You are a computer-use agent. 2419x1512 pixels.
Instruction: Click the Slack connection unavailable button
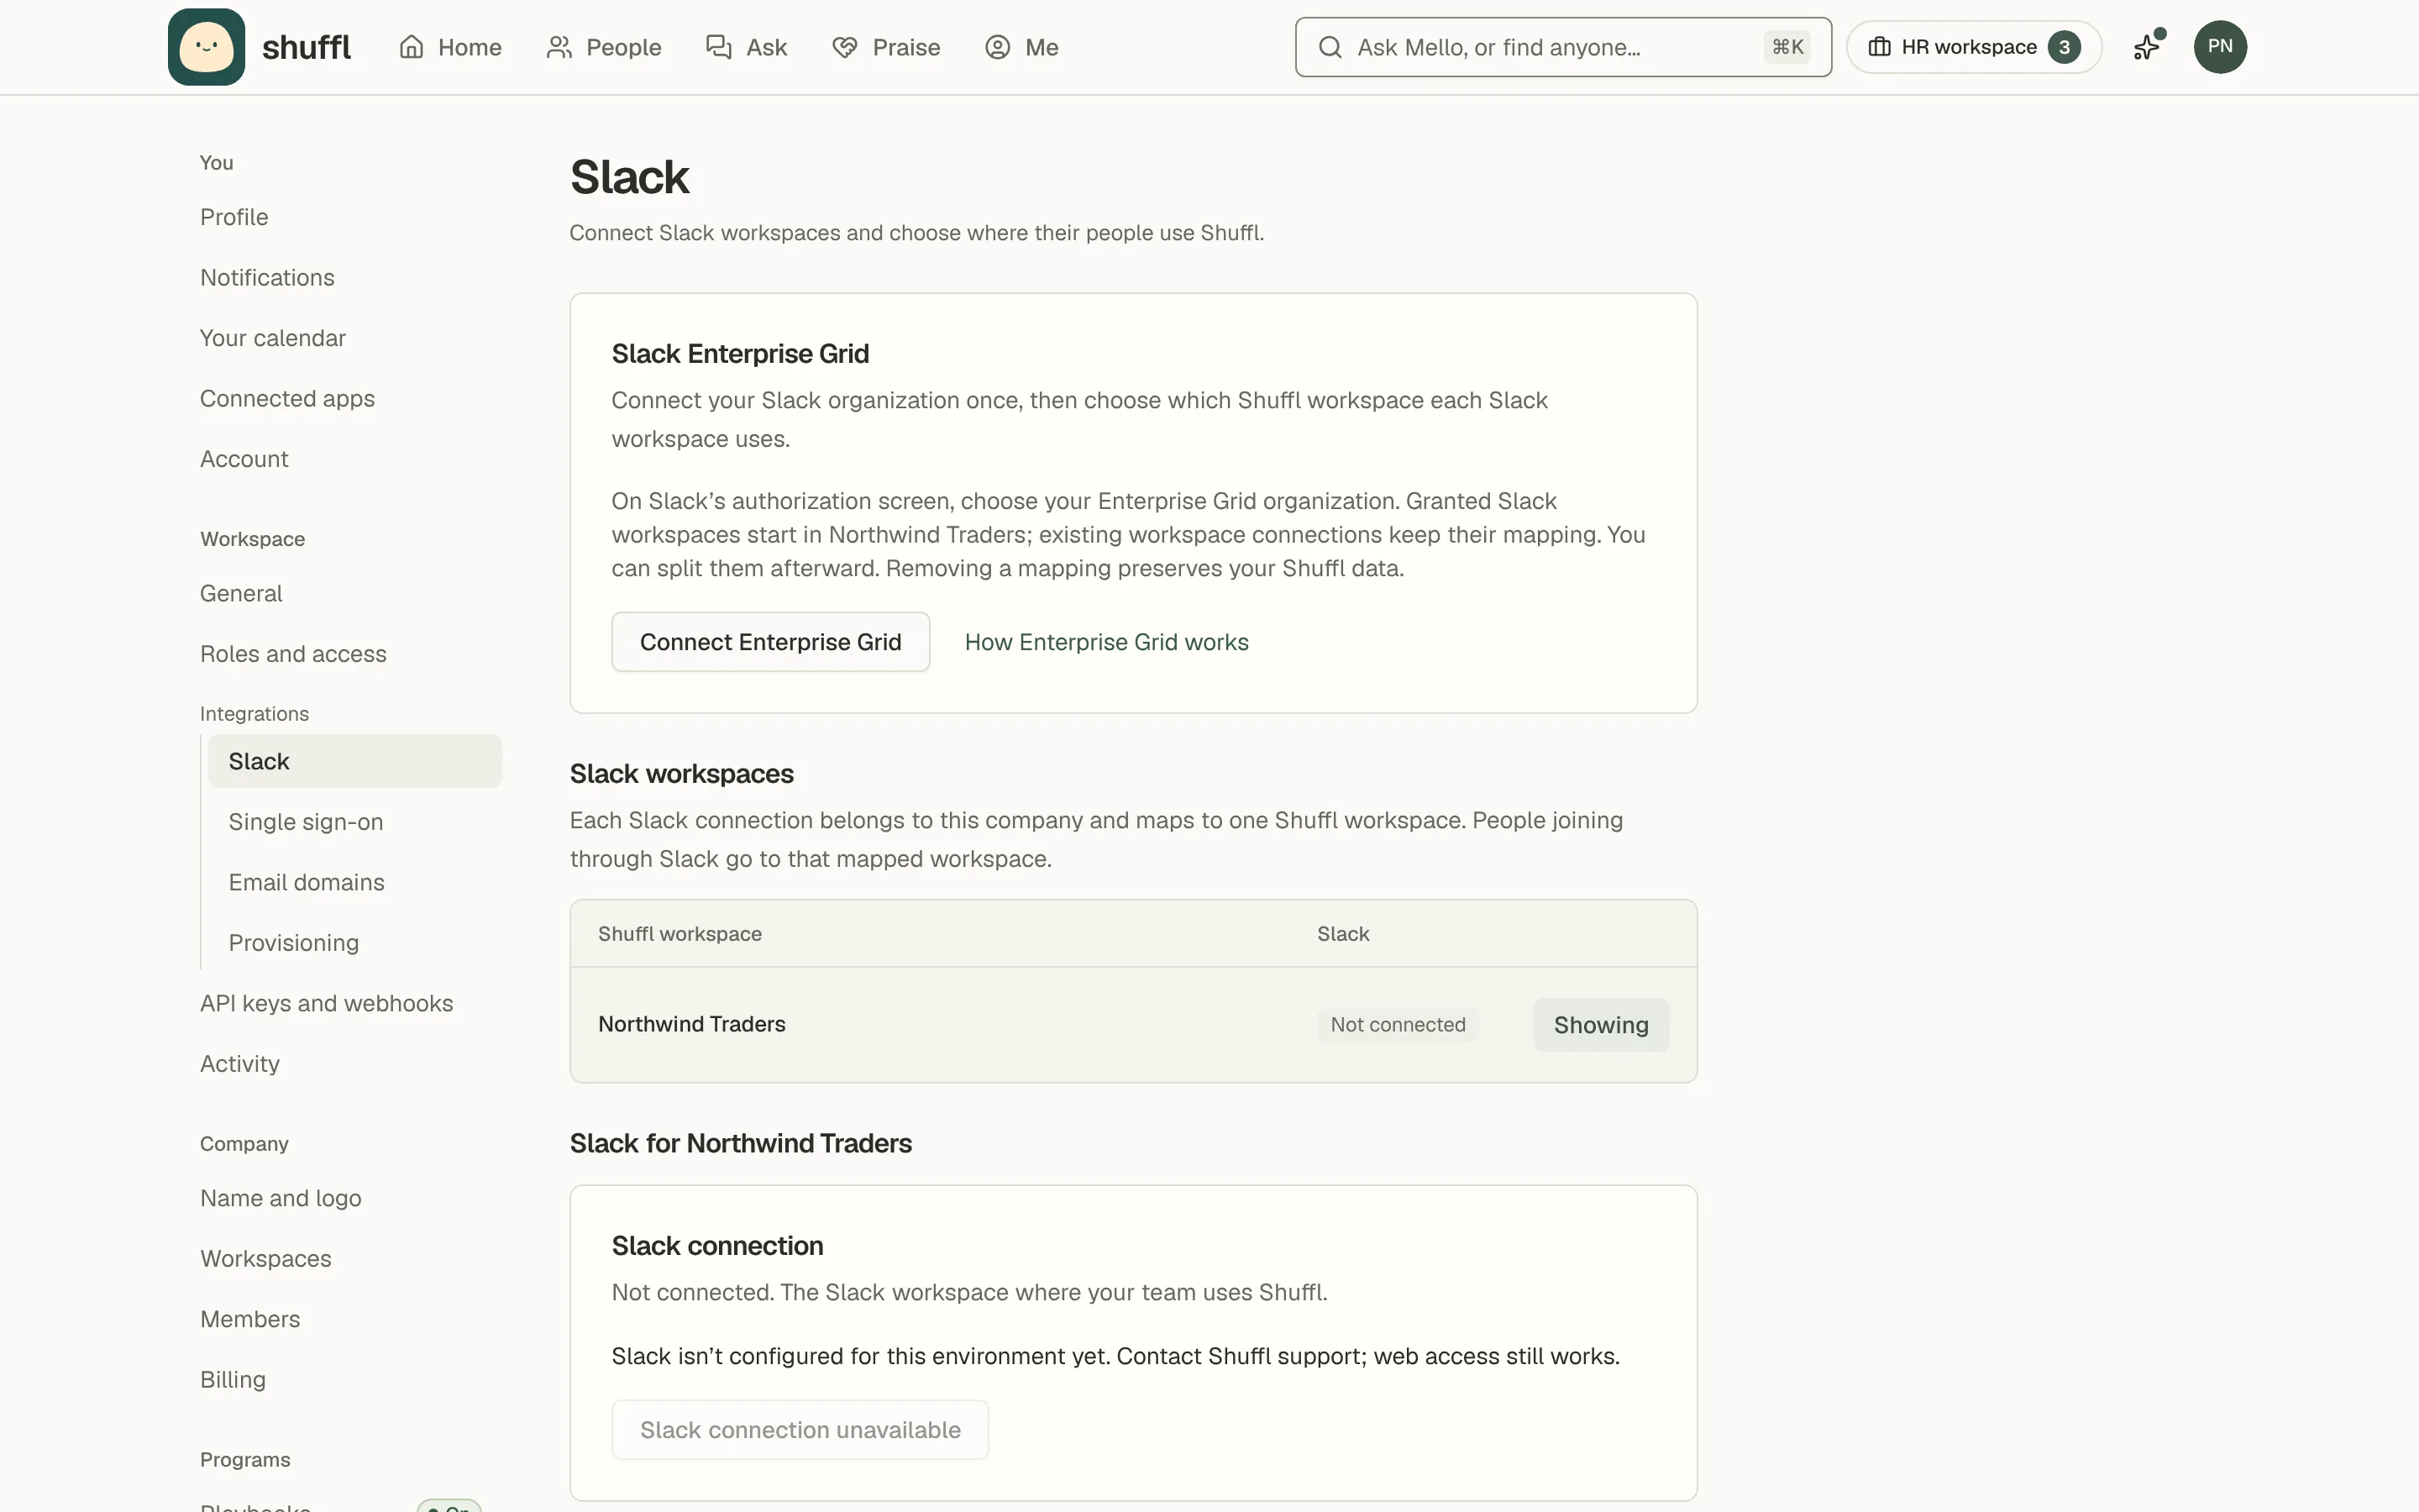[800, 1430]
